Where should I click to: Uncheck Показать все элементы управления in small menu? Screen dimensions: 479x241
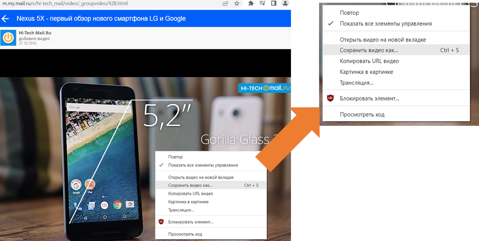(x=210, y=165)
